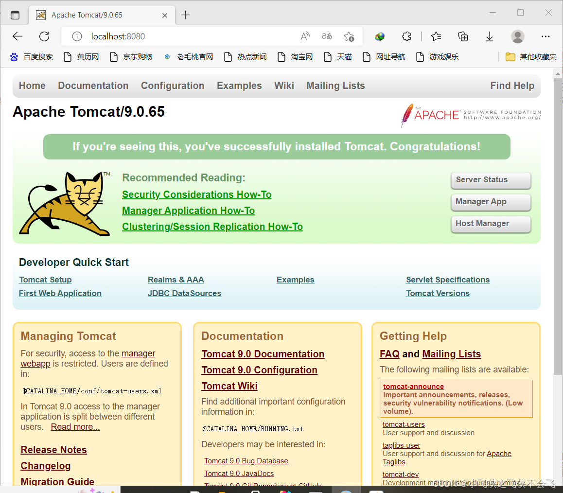Open the Tomcat Versions link
563x493 pixels.
[x=438, y=293]
